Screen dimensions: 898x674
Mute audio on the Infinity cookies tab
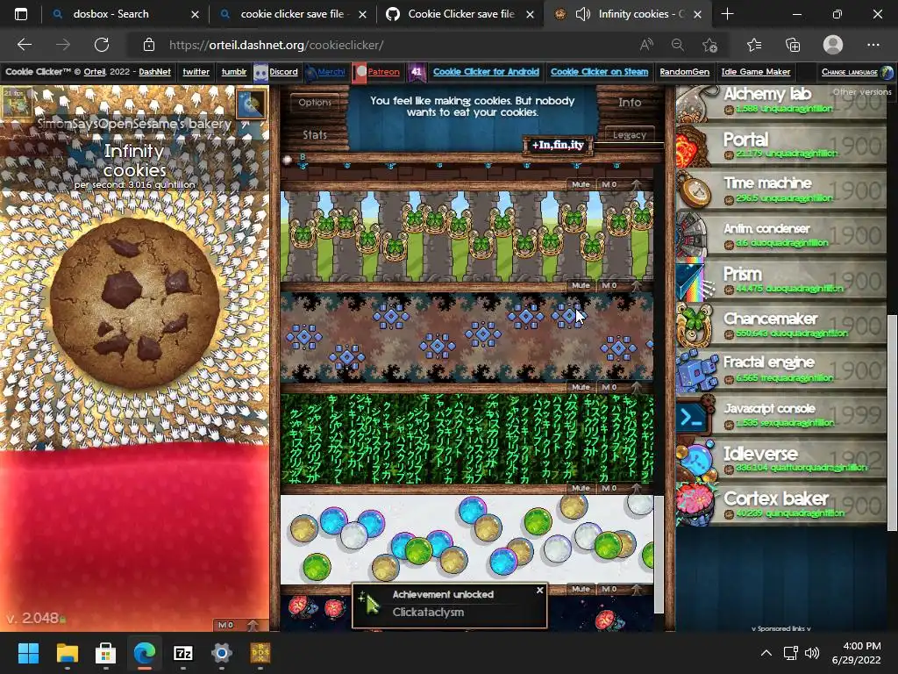coord(582,14)
